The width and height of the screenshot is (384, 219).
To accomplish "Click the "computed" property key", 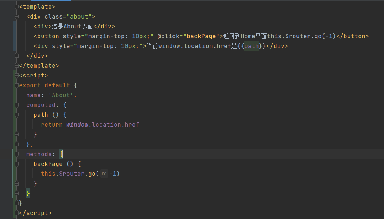I will coord(41,105).
